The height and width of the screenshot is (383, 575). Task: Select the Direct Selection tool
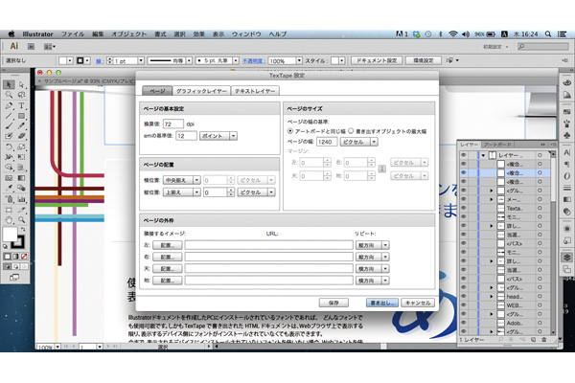[x=22, y=84]
